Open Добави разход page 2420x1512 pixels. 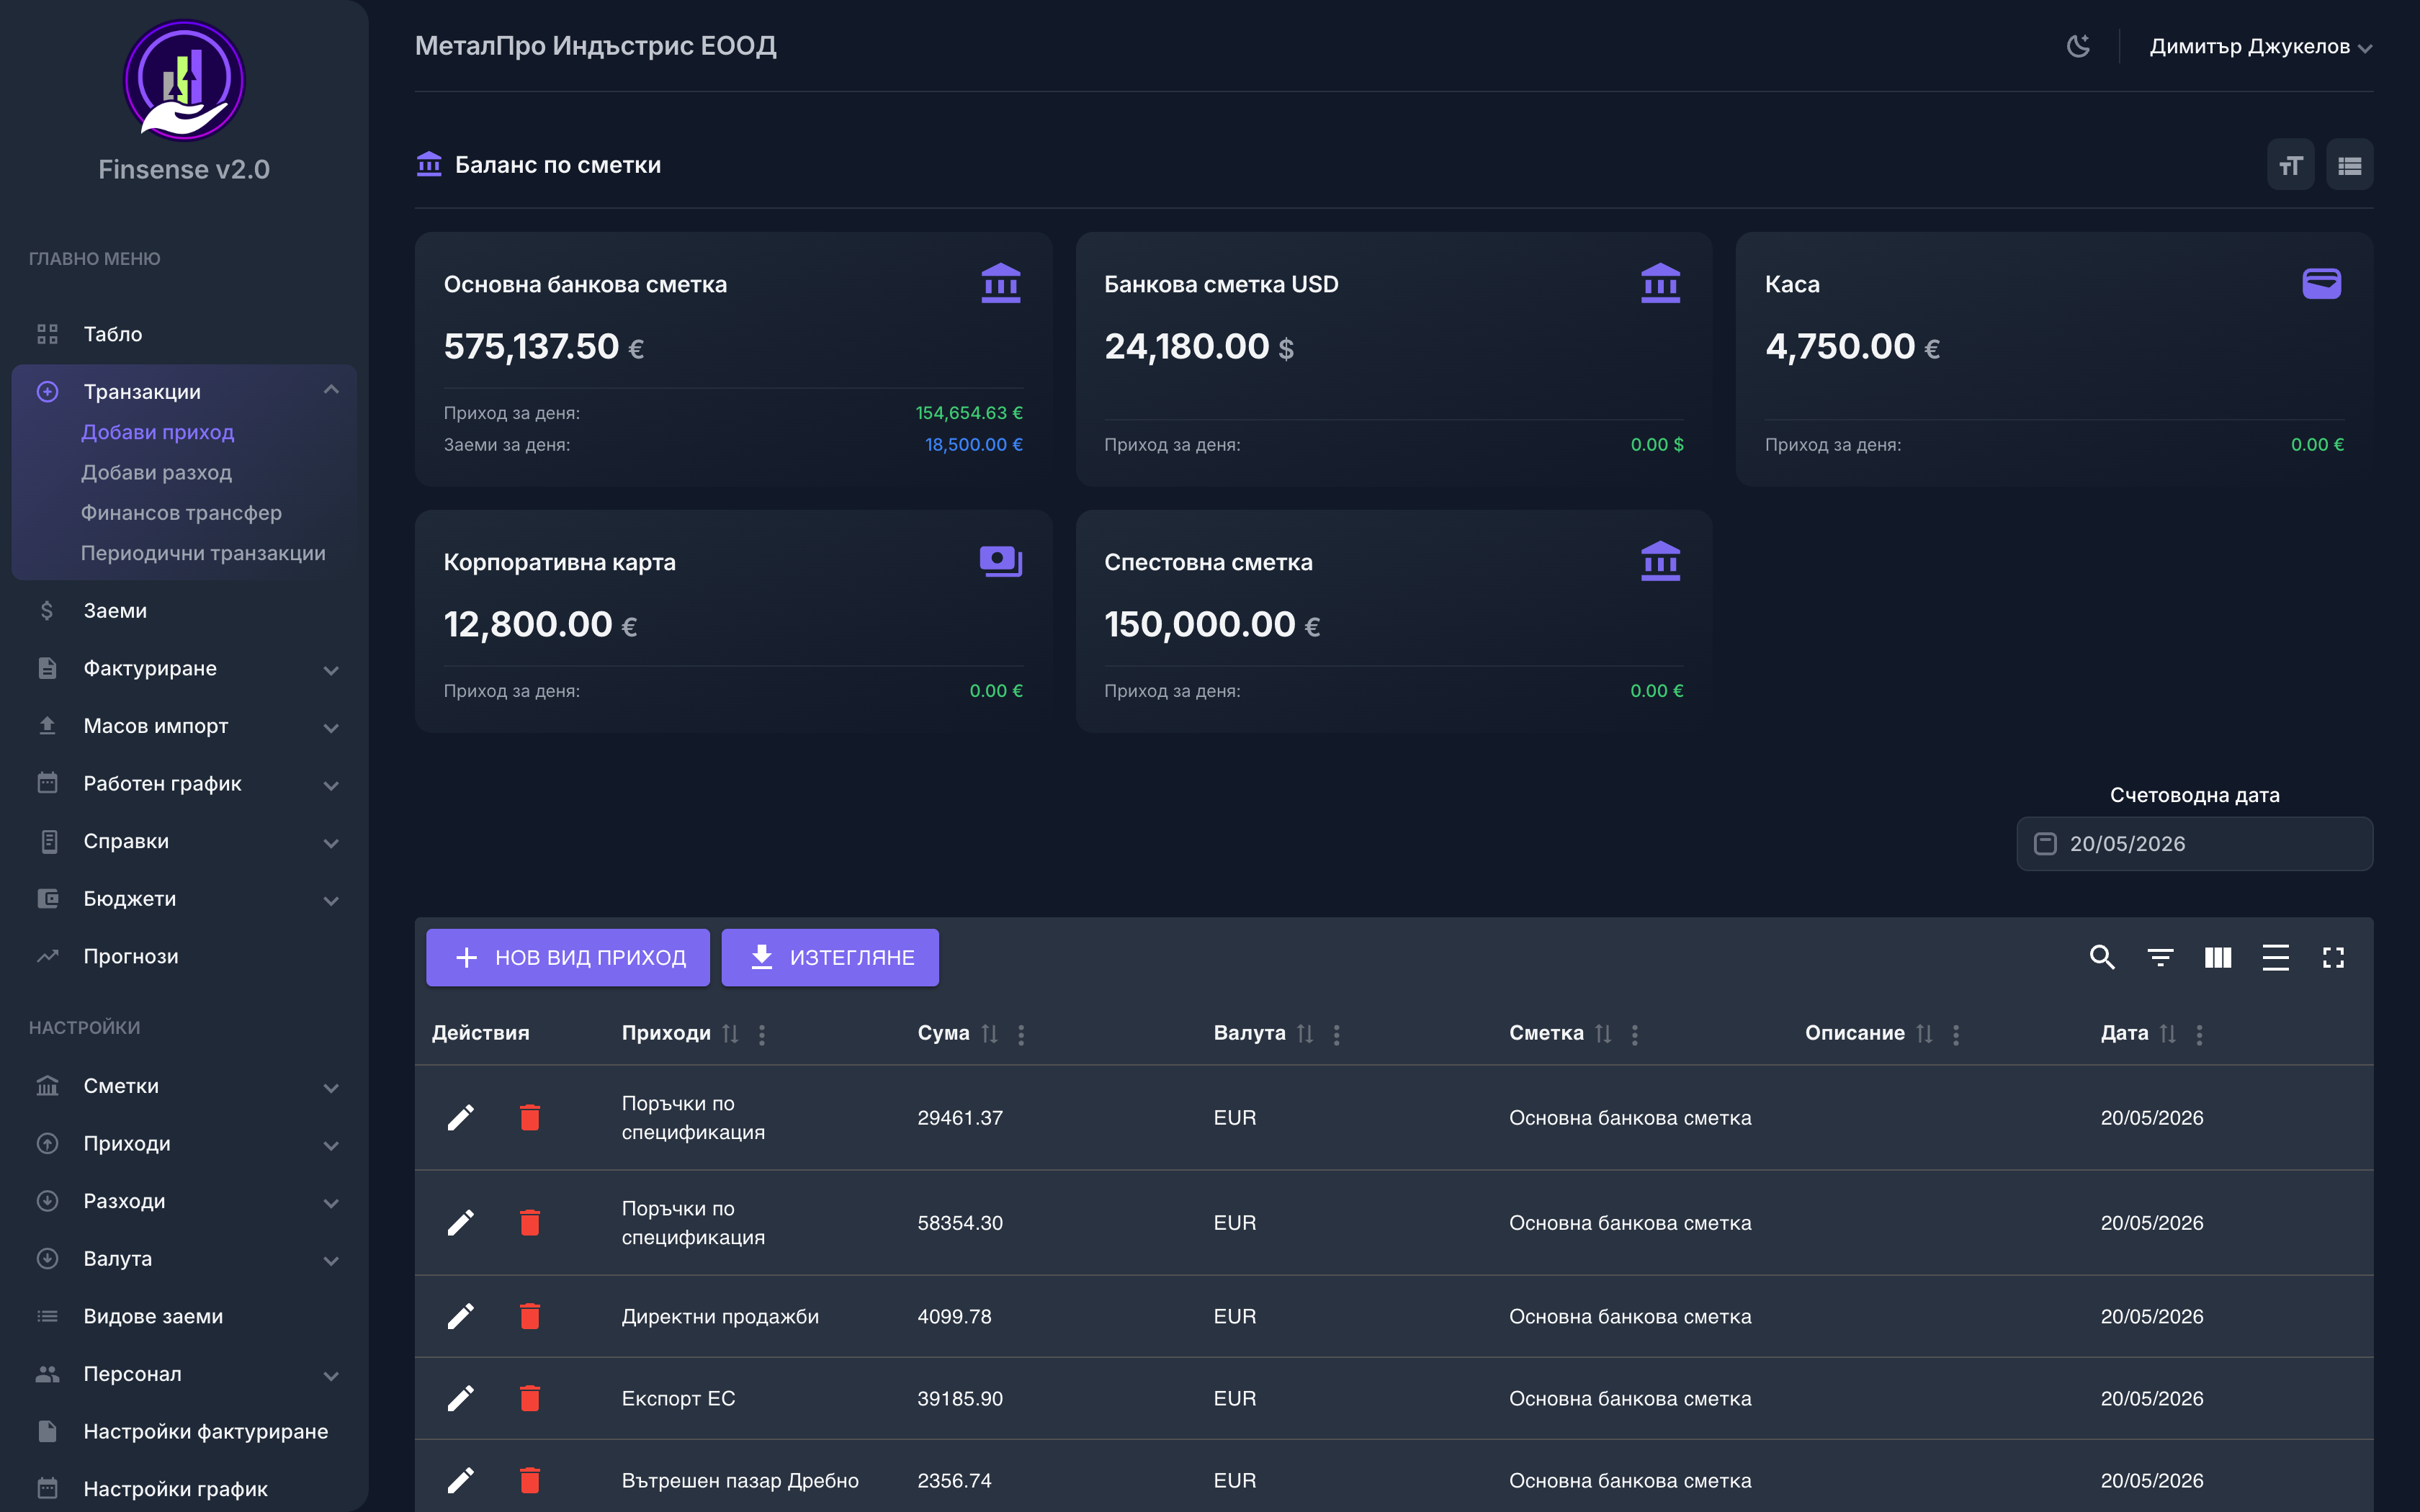point(156,472)
